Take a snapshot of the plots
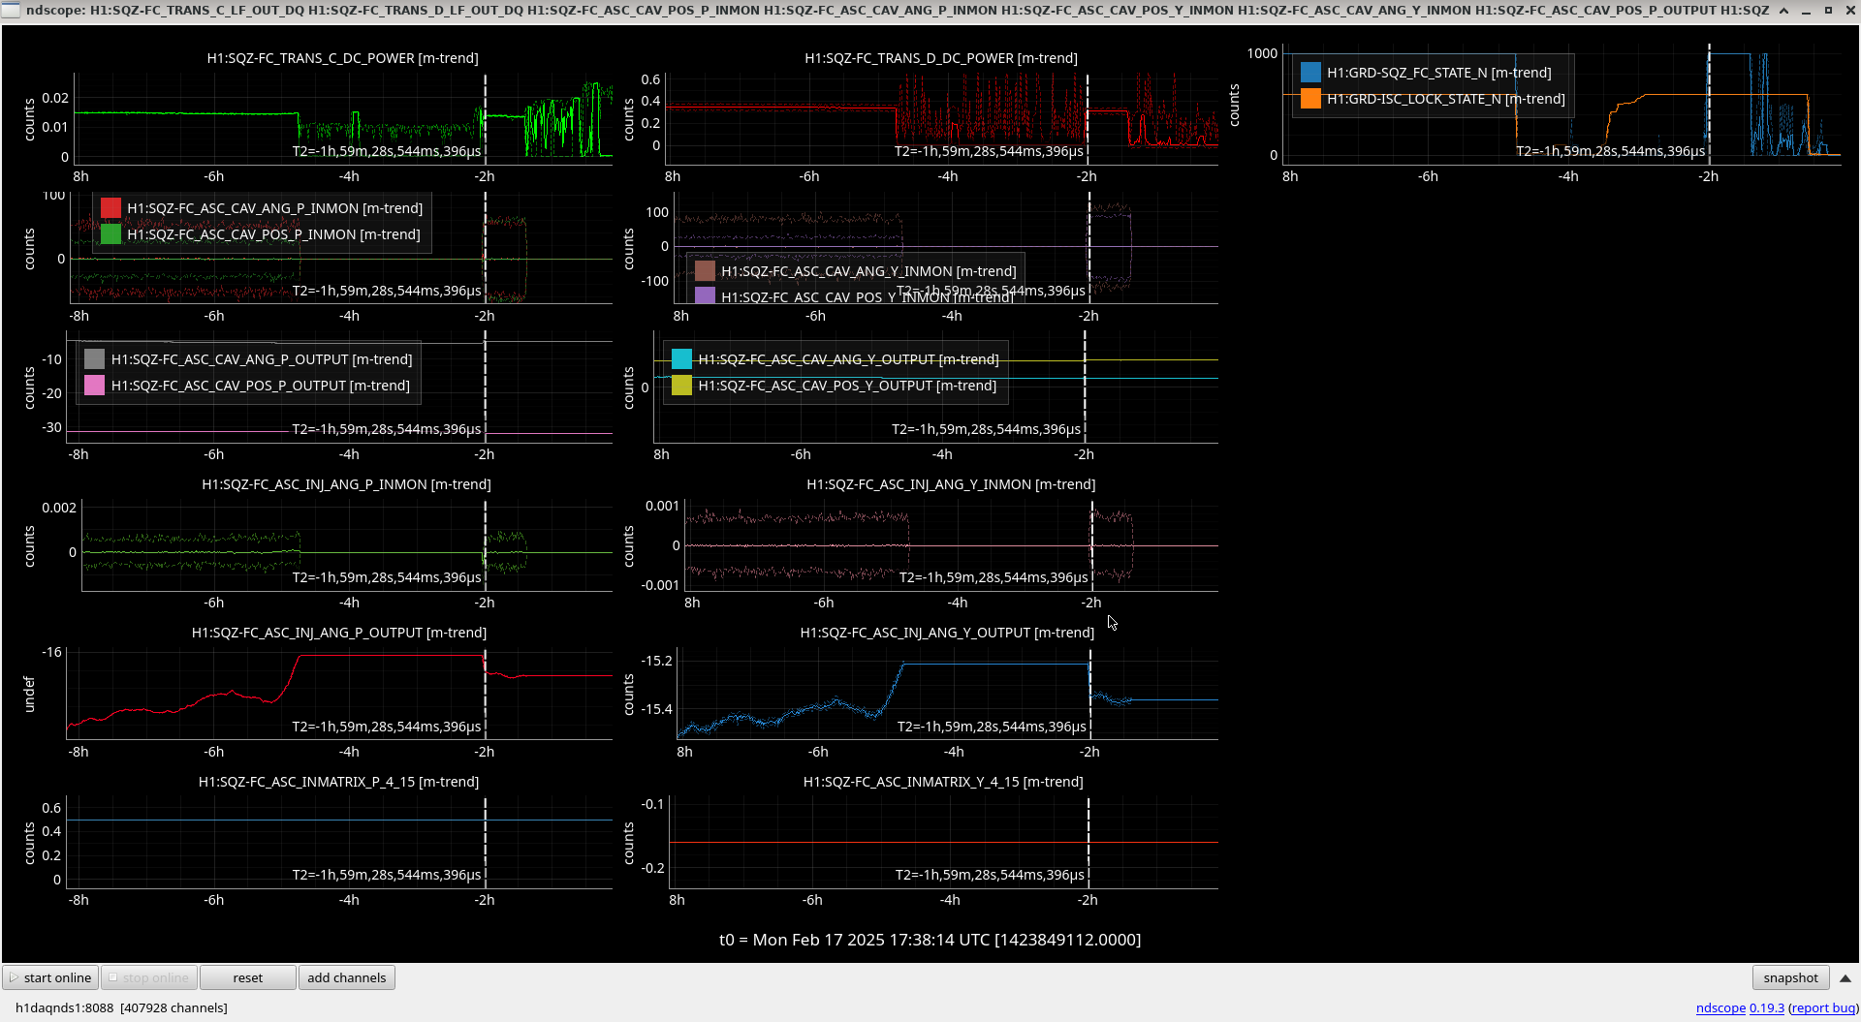1861x1022 pixels. (x=1790, y=977)
